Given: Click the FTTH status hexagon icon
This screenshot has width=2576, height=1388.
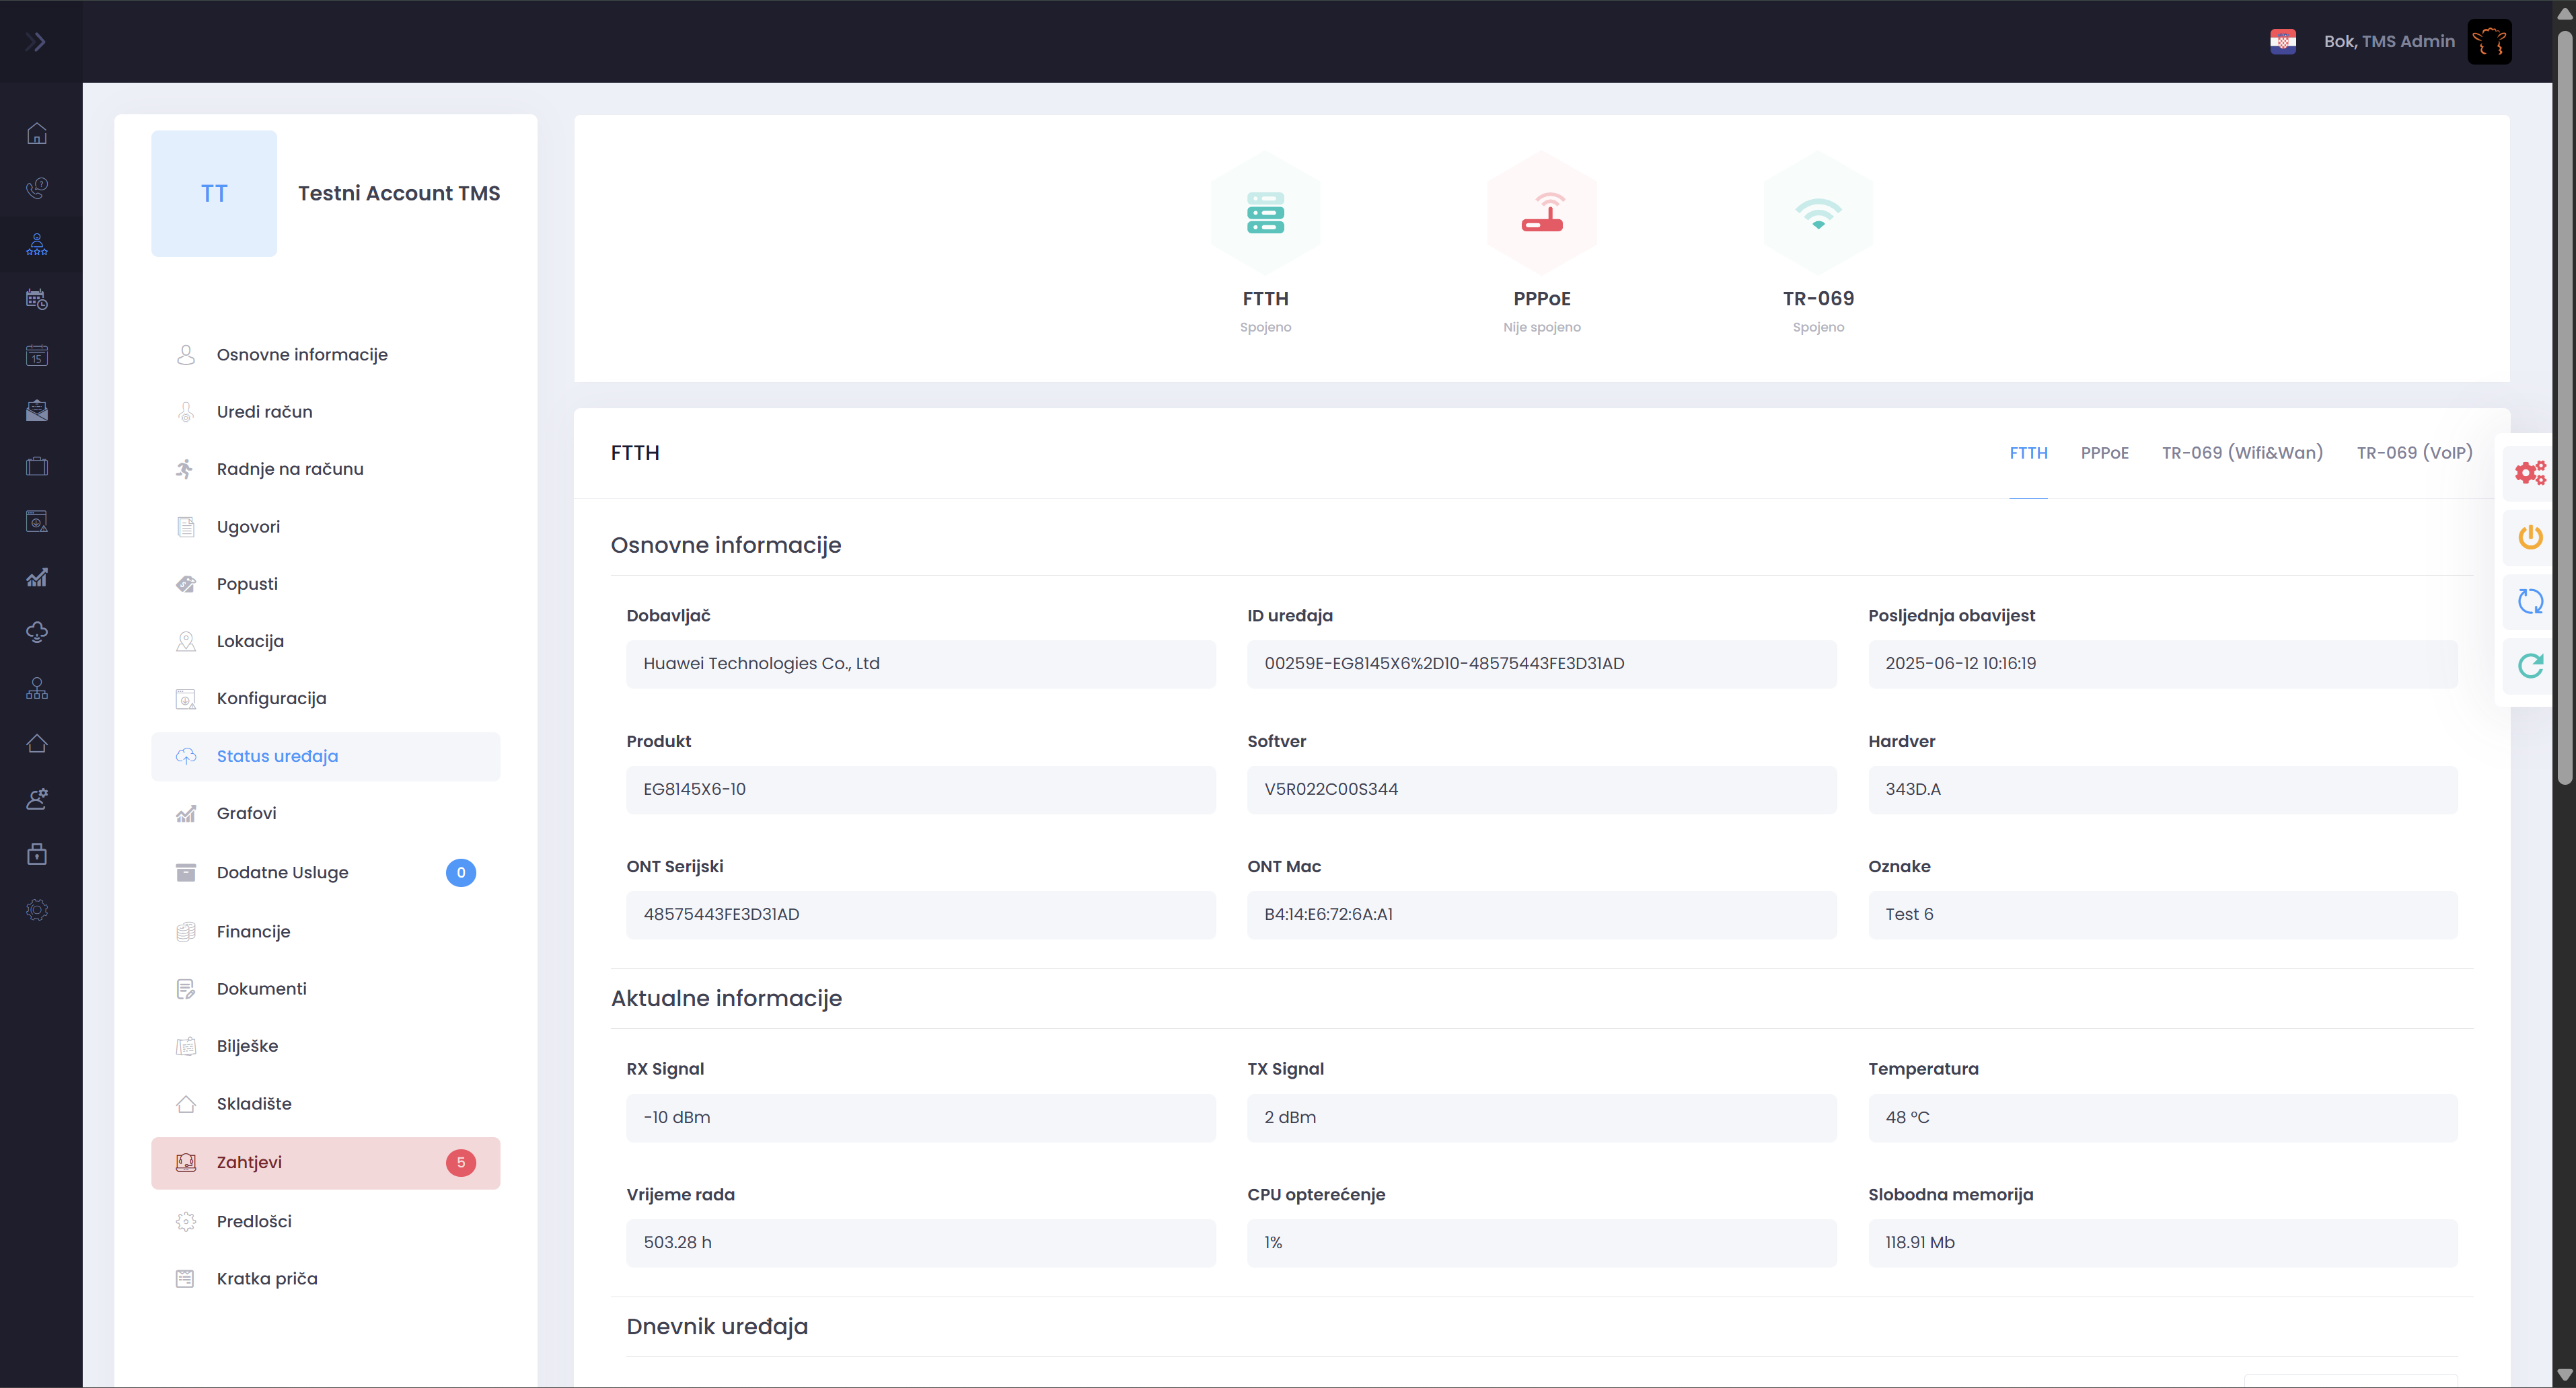Looking at the screenshot, I should (x=1265, y=213).
